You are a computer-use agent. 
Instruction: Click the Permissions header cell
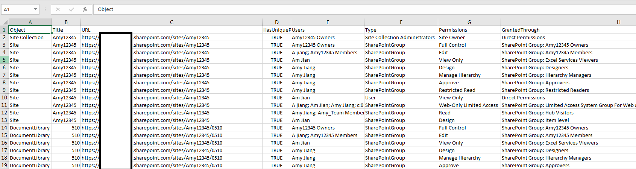(469, 30)
